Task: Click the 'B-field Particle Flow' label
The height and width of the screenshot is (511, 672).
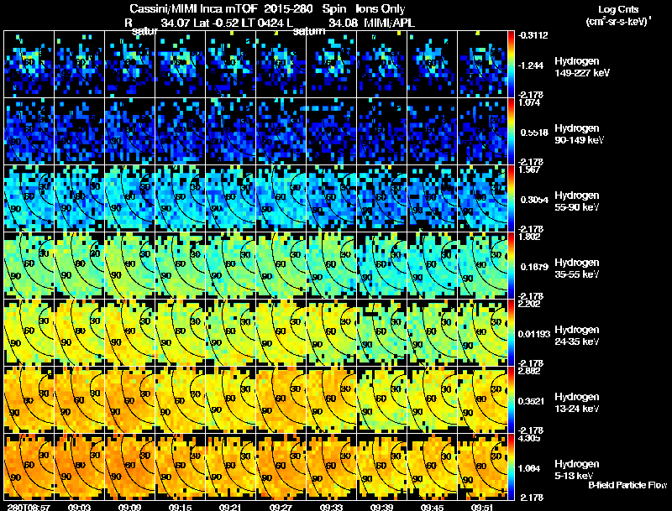Action: pyautogui.click(x=627, y=485)
